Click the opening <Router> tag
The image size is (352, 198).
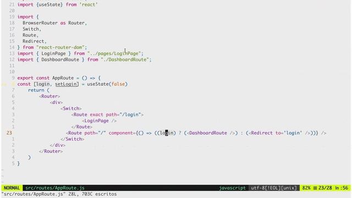click(50, 96)
